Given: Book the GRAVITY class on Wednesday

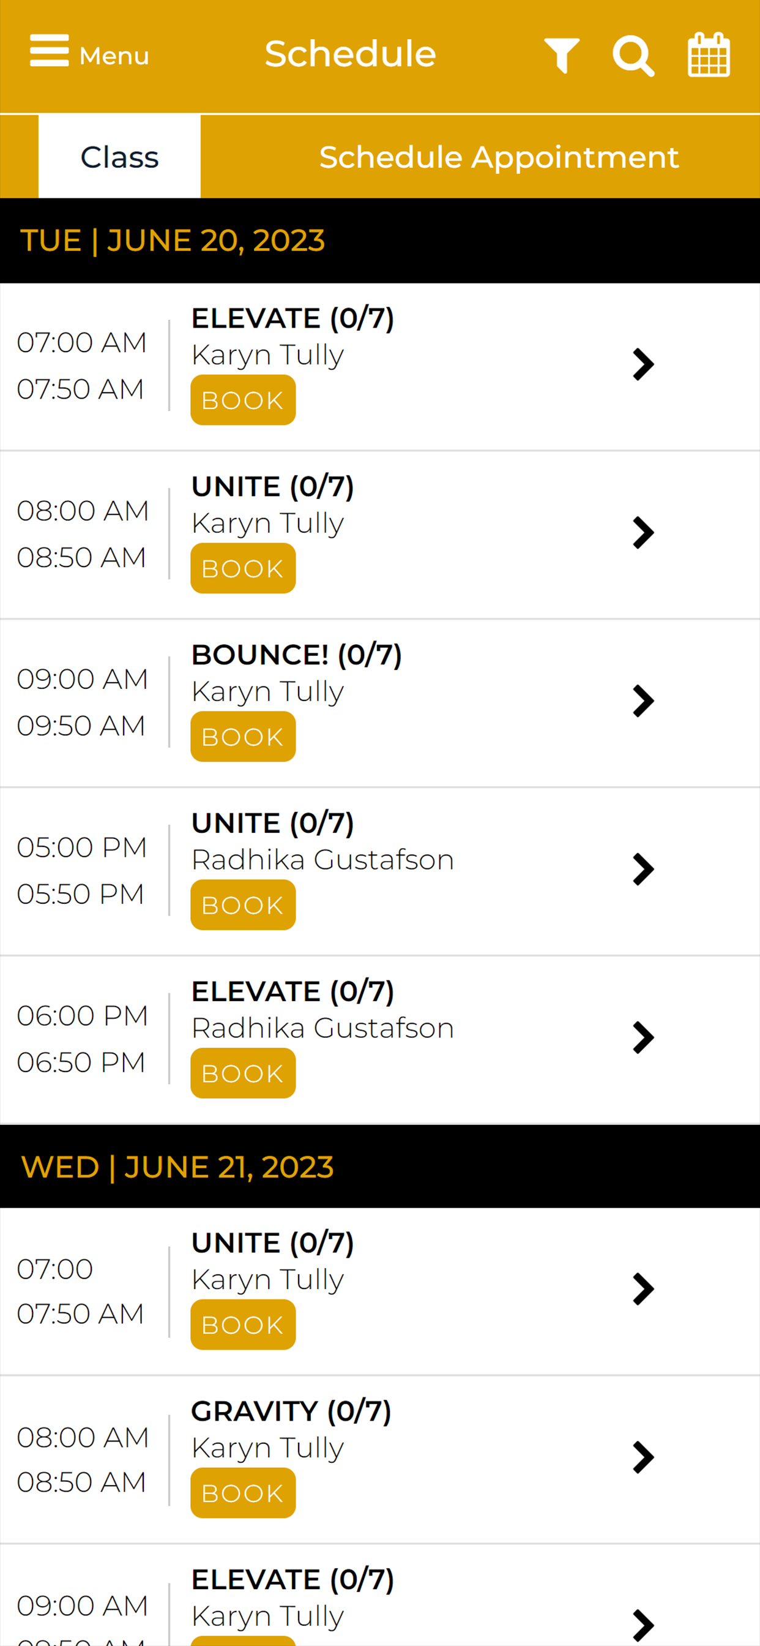Looking at the screenshot, I should (243, 1494).
